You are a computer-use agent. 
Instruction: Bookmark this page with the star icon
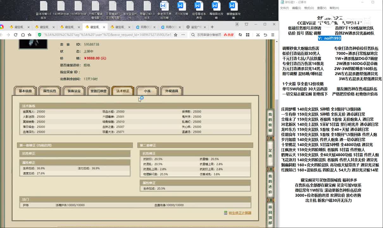(176, 35)
